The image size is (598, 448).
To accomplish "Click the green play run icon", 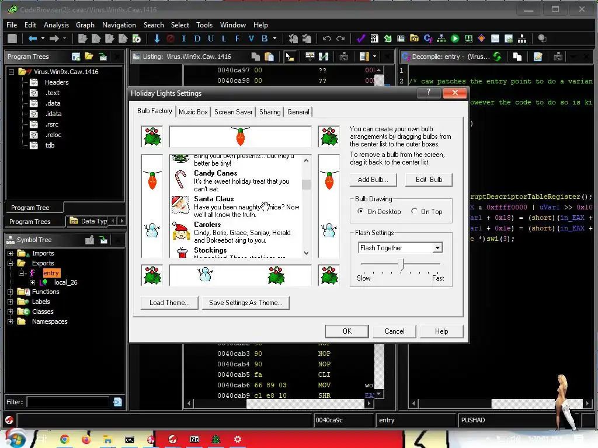I will 455,38.
